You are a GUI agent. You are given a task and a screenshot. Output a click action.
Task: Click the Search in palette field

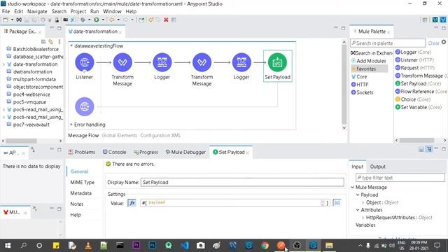(388, 43)
